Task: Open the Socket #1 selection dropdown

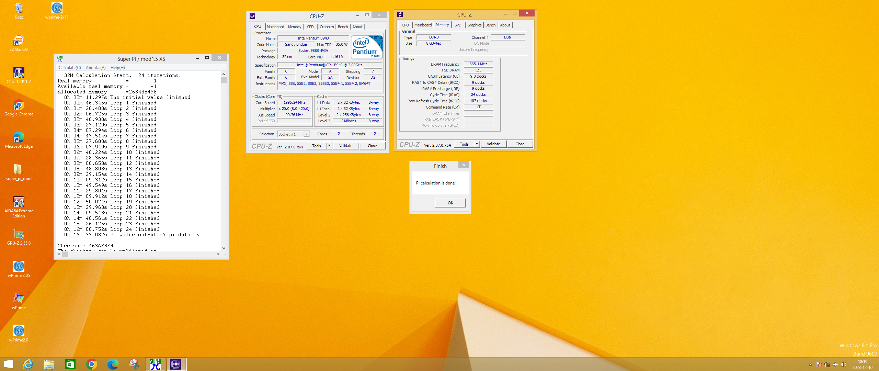Action: [x=294, y=134]
